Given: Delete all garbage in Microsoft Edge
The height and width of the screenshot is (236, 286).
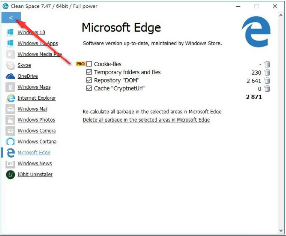Looking at the screenshot, I should 146,120.
